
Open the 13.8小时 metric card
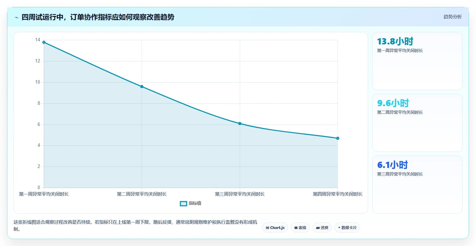pyautogui.click(x=417, y=61)
